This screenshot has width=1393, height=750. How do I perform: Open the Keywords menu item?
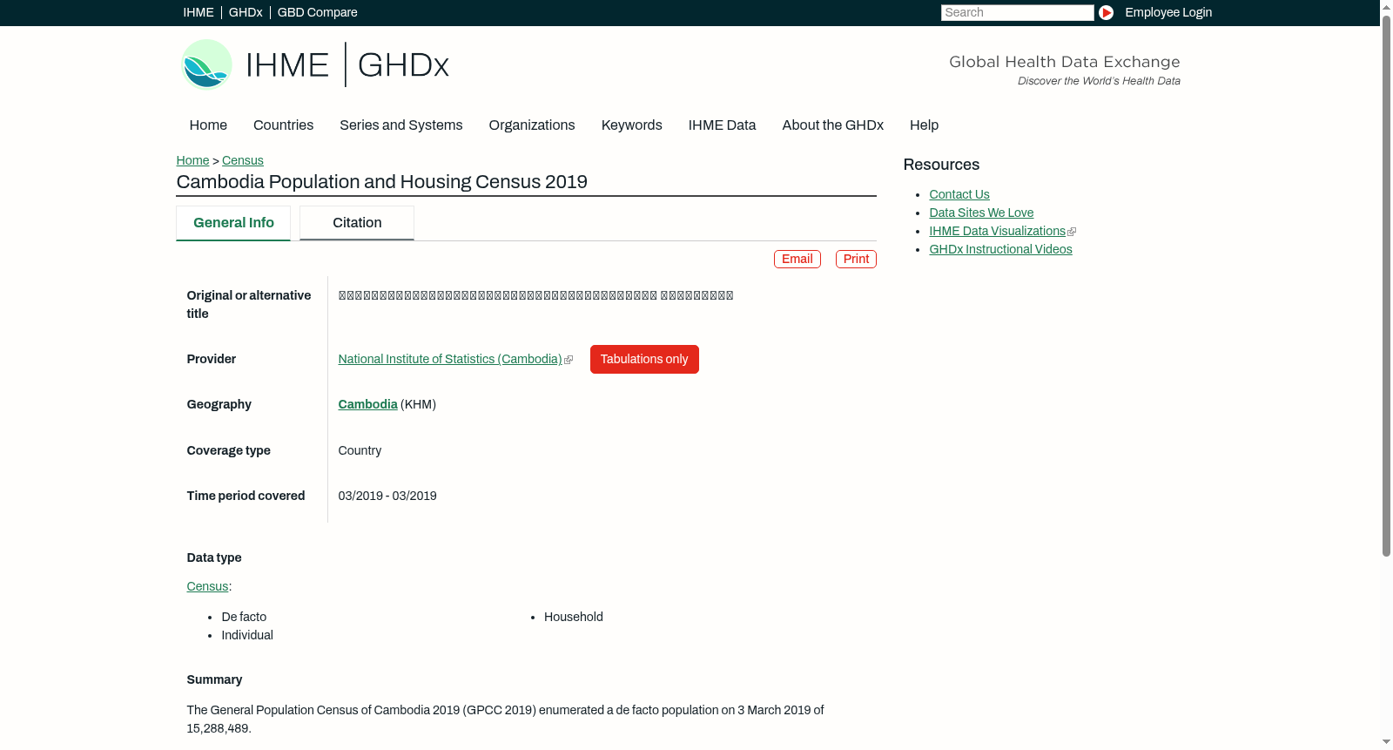632,125
